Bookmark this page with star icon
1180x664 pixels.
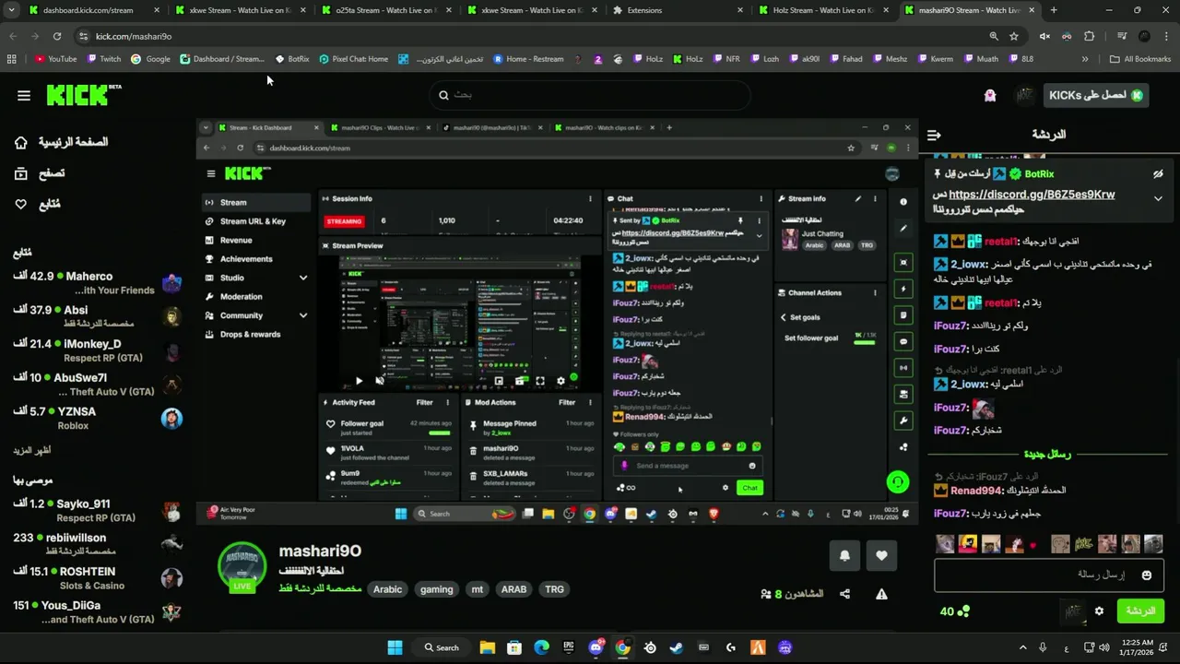(1014, 36)
